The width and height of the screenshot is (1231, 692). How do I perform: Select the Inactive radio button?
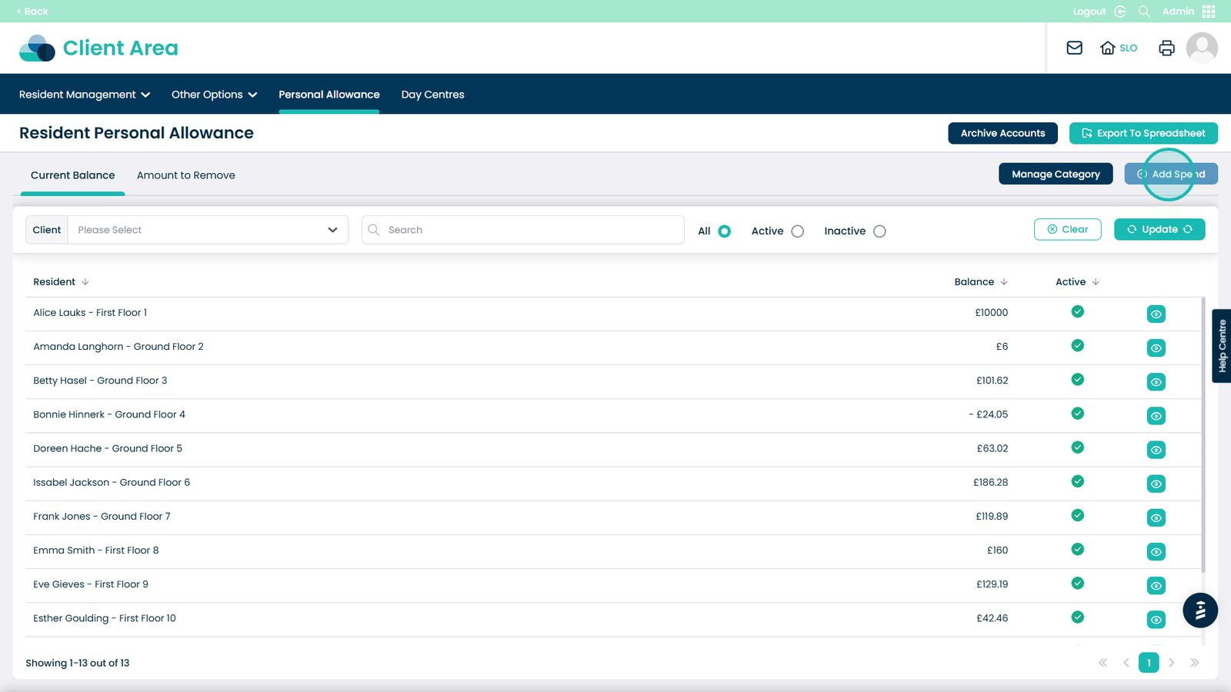point(879,231)
